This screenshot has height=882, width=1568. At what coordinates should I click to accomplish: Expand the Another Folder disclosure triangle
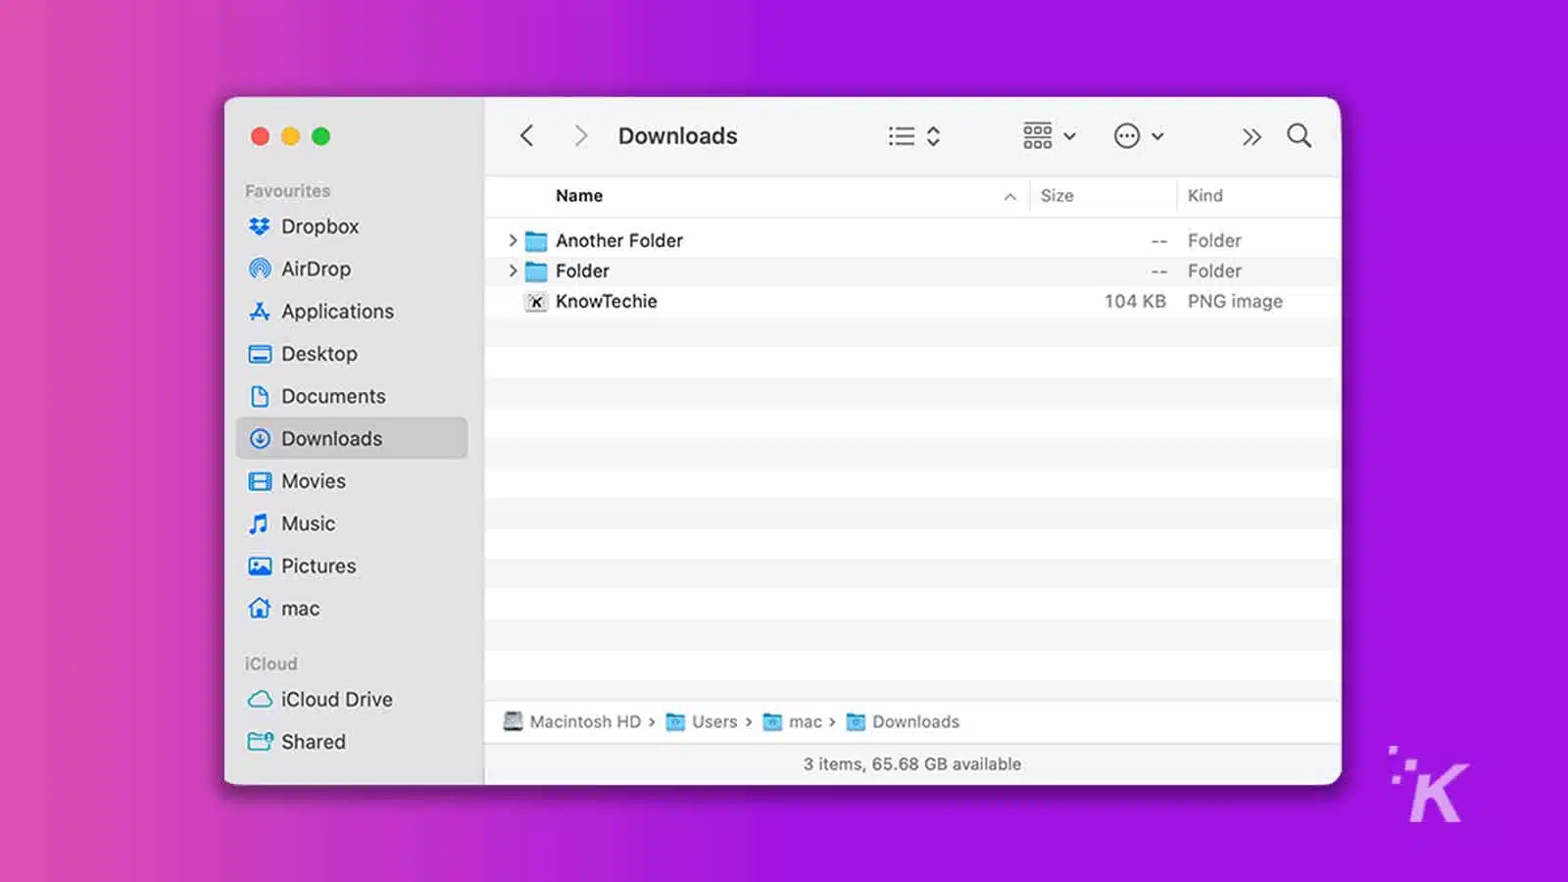pos(512,240)
